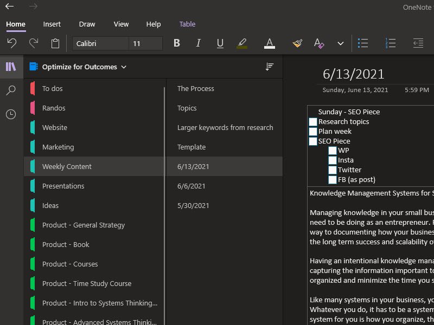
Task: Switch to the Draw tab
Action: (x=87, y=24)
